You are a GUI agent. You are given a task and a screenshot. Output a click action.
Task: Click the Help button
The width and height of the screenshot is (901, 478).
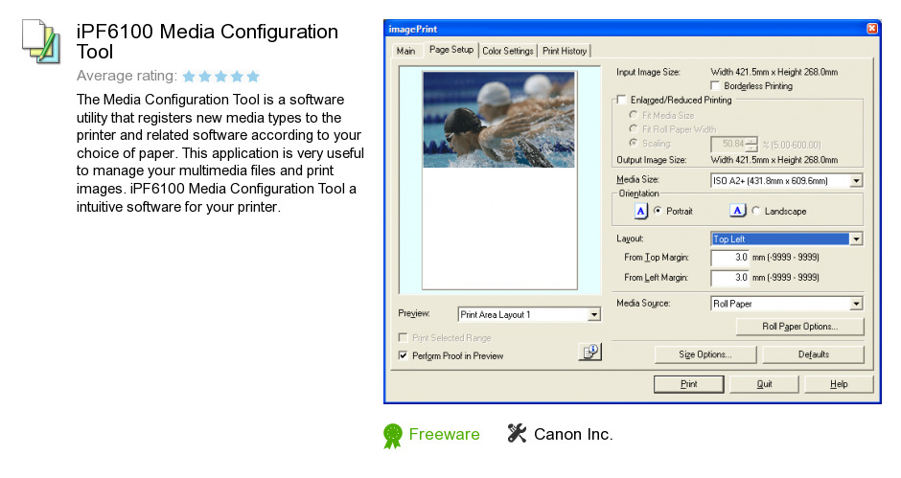coord(839,384)
